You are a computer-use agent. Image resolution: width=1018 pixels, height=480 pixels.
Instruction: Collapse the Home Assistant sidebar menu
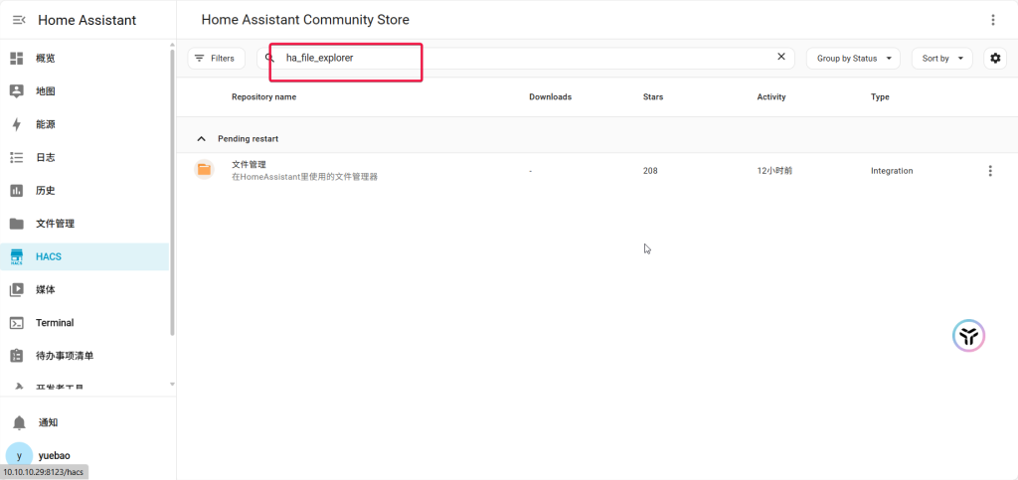[x=19, y=20]
